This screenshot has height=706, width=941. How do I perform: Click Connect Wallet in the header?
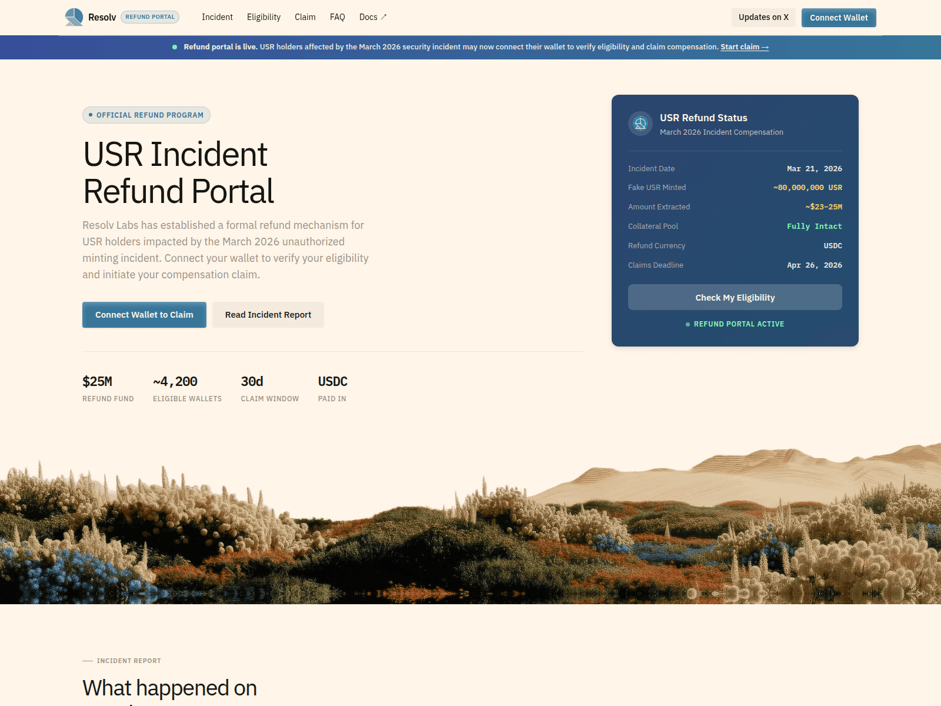tap(838, 18)
